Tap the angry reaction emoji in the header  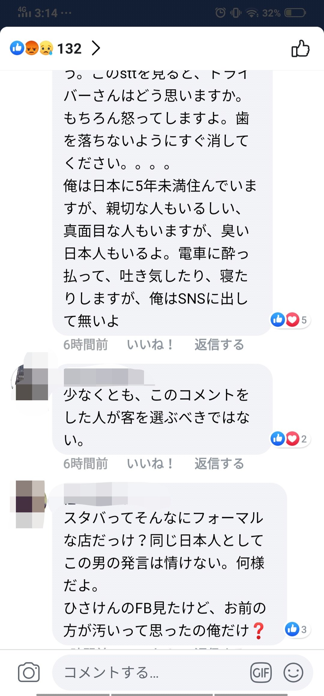(x=32, y=48)
